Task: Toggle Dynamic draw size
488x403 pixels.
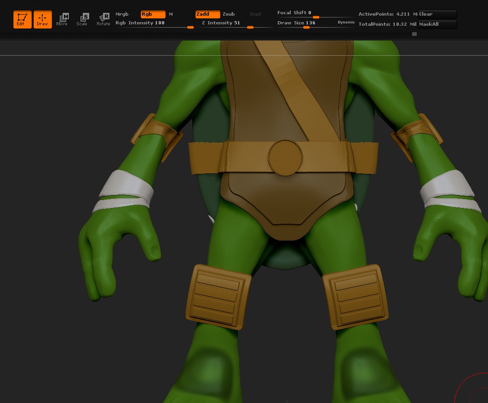Action: tap(346, 23)
